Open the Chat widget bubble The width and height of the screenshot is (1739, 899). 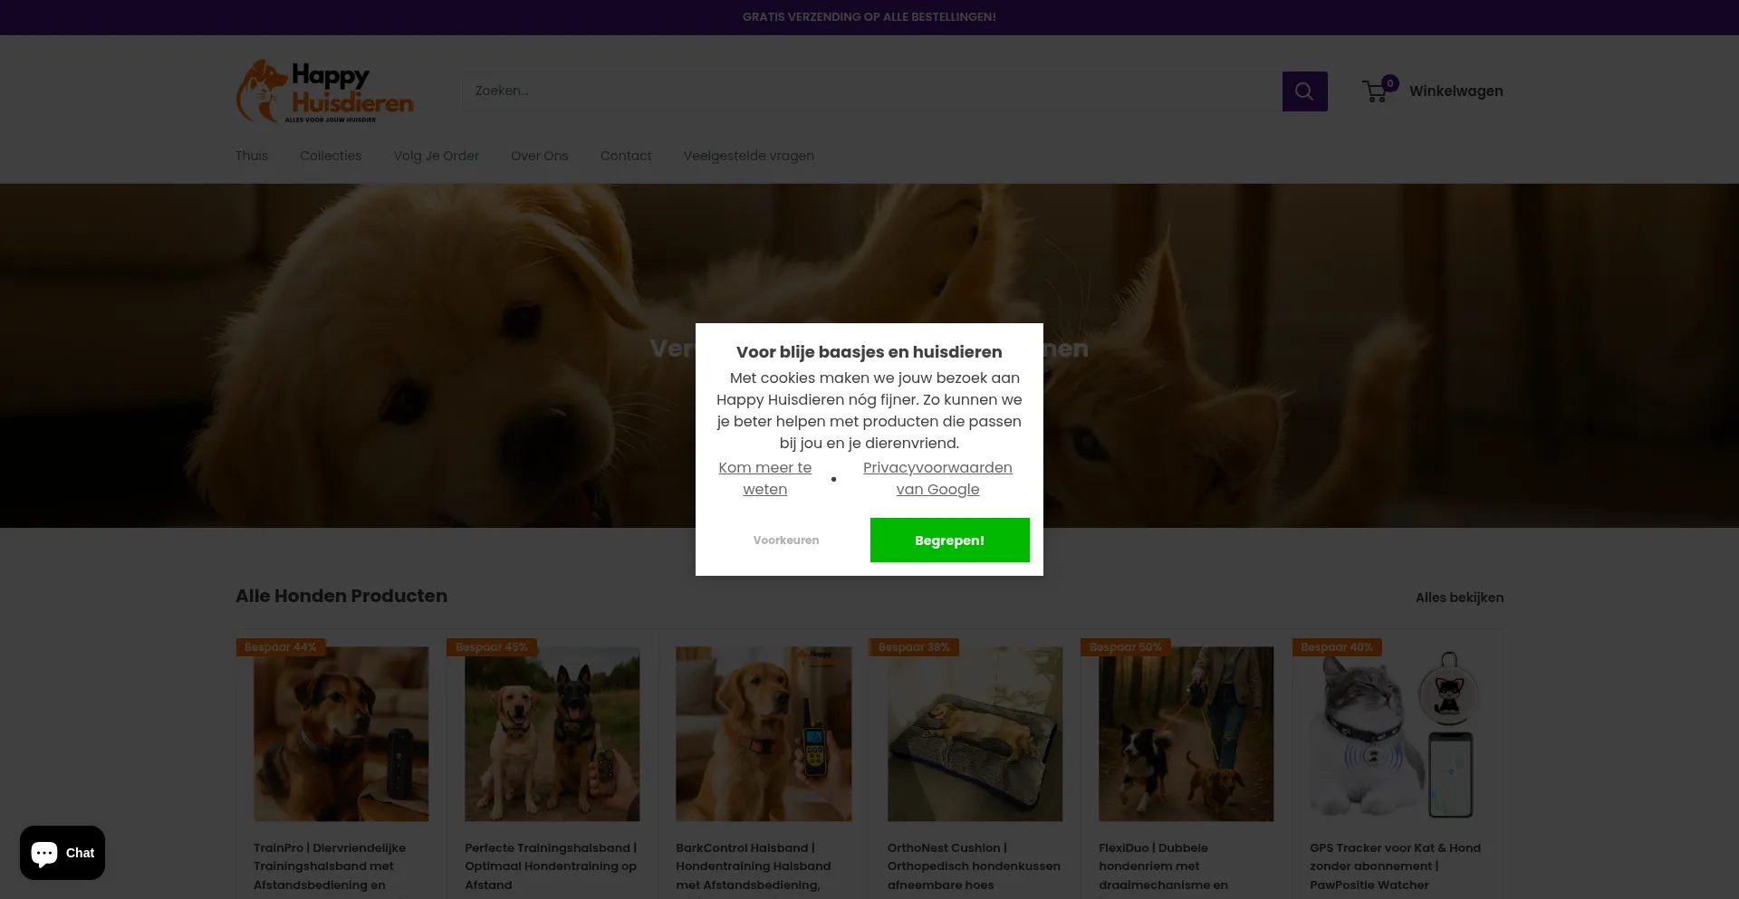62,853
